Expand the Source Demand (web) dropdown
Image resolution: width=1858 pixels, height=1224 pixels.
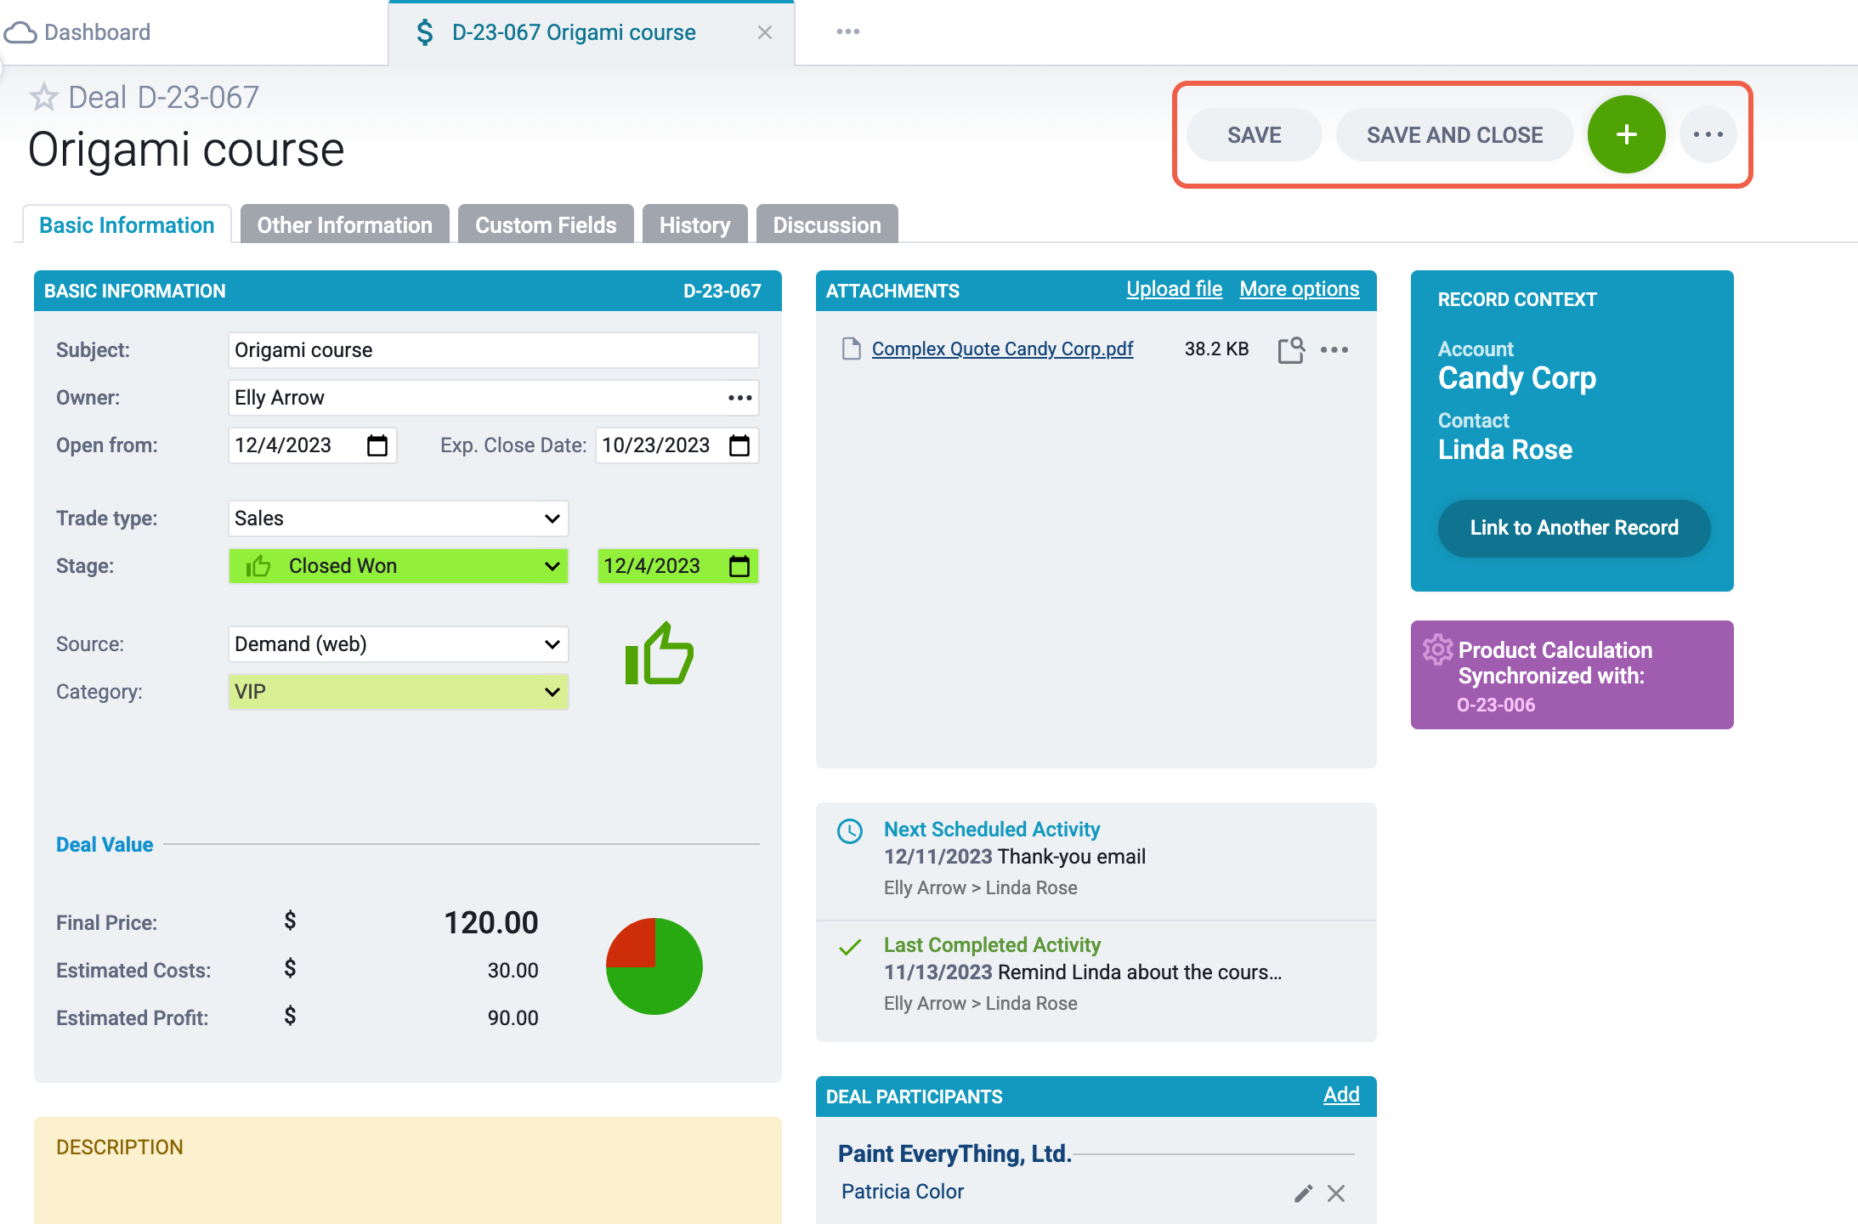tap(552, 644)
